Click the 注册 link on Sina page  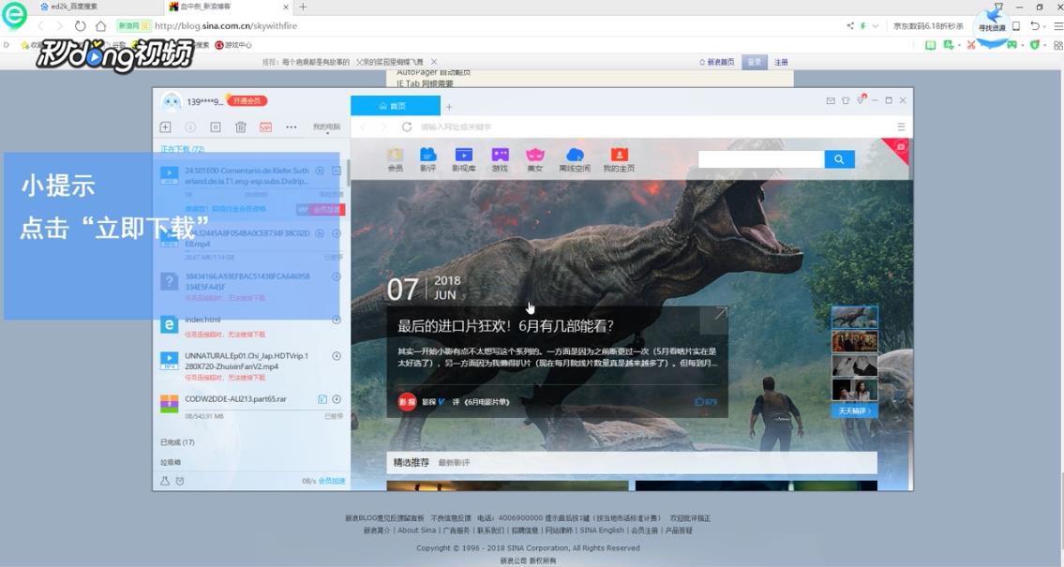781,62
